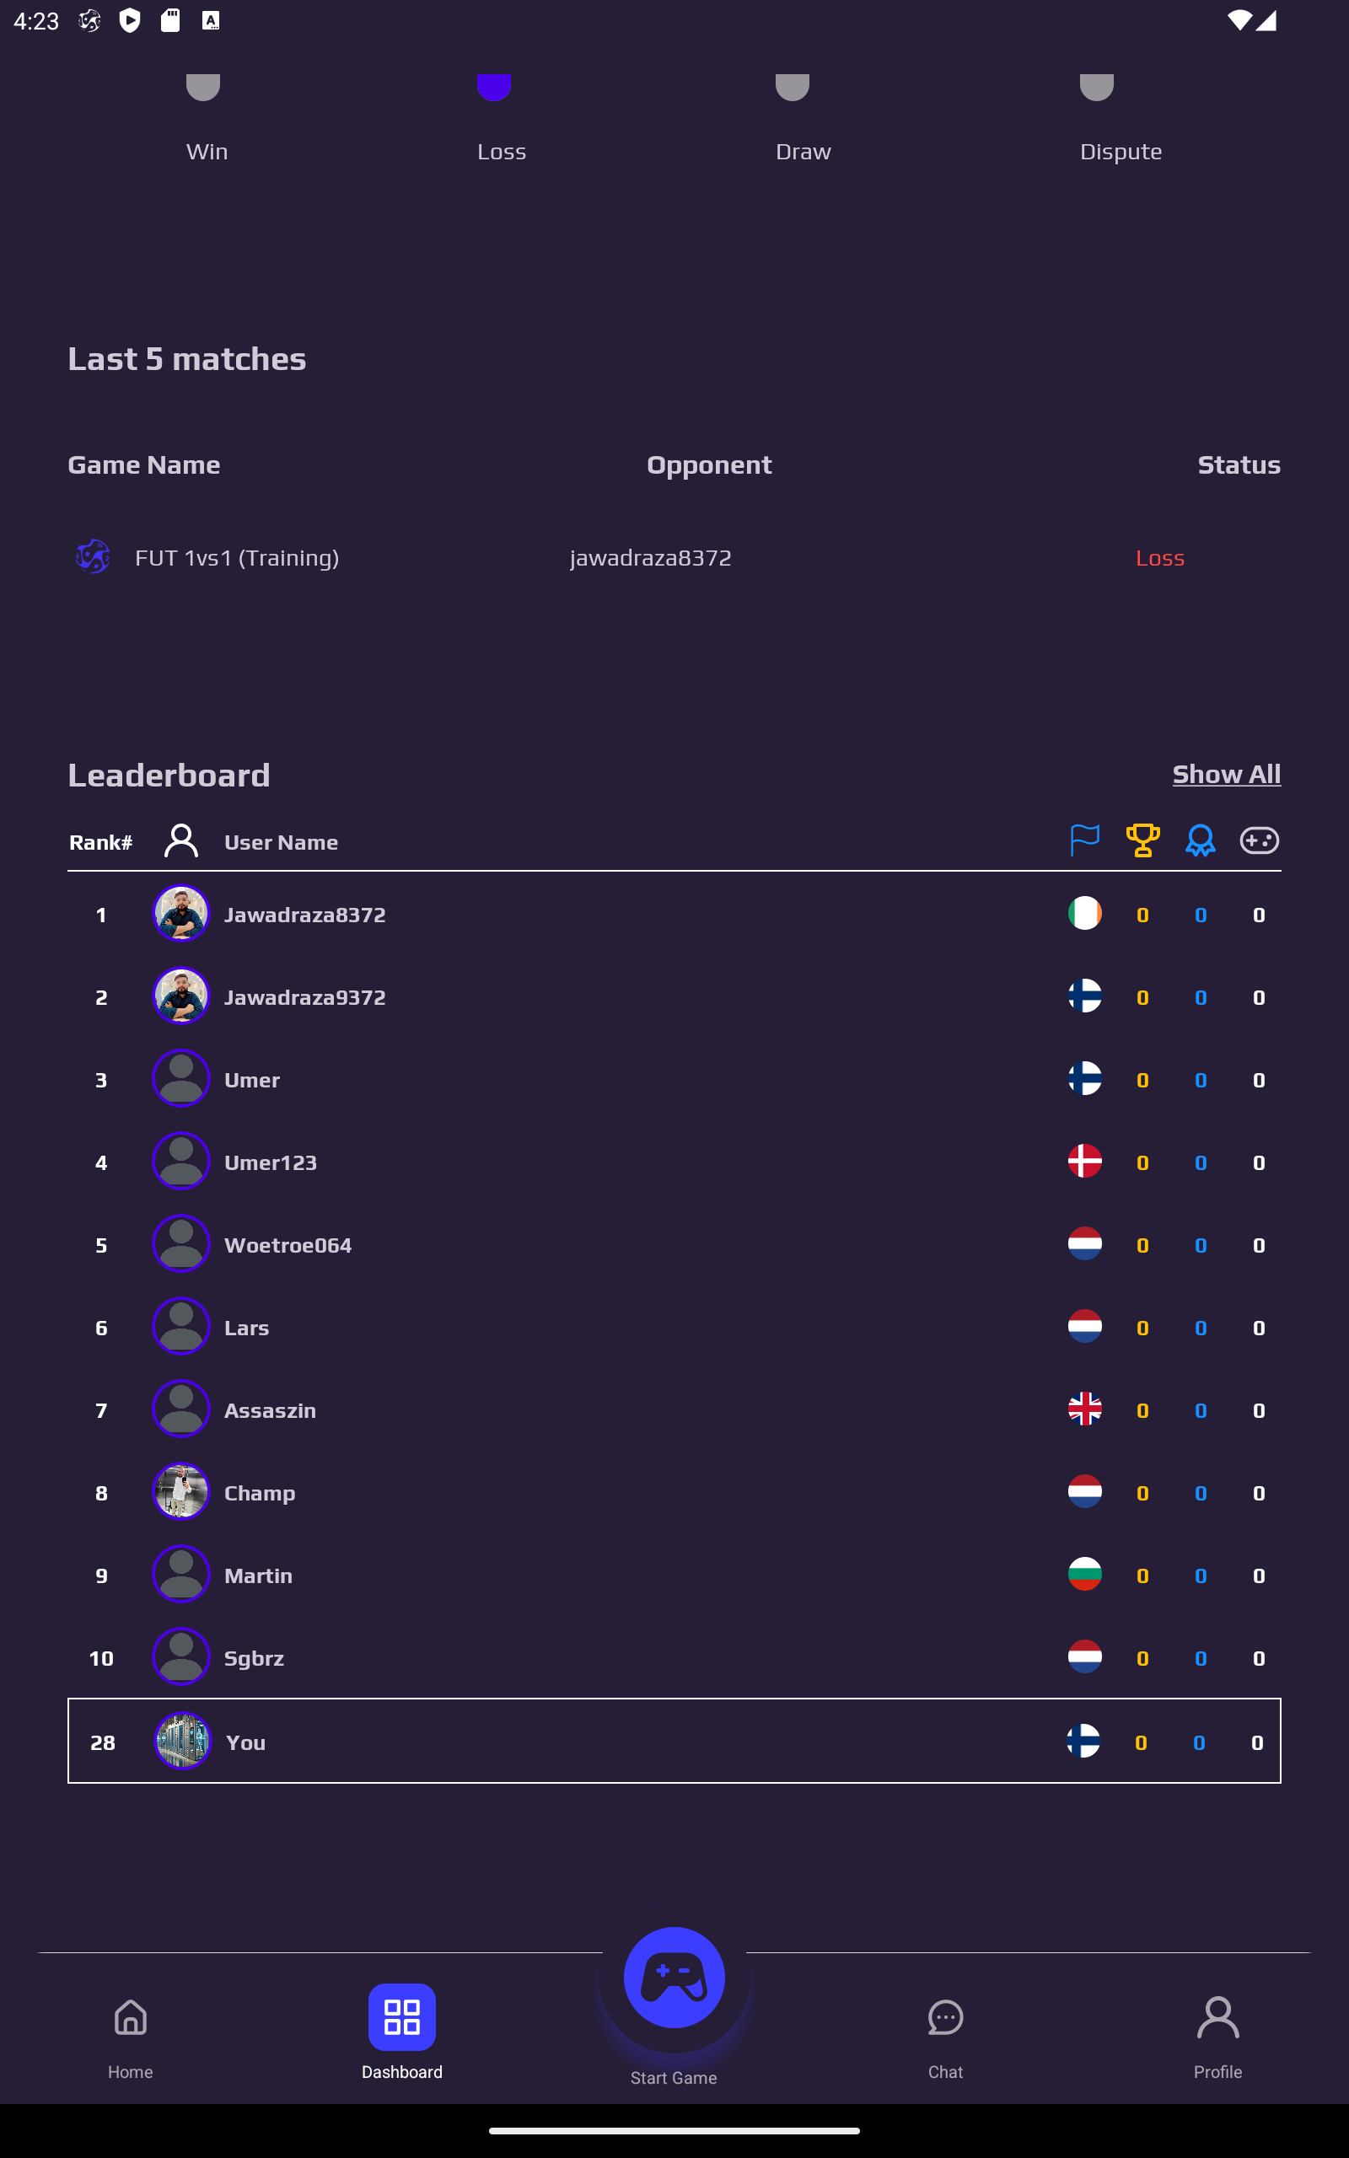1349x2158 pixels.
Task: Click the user silhouette header icon
Action: pyautogui.click(x=181, y=840)
